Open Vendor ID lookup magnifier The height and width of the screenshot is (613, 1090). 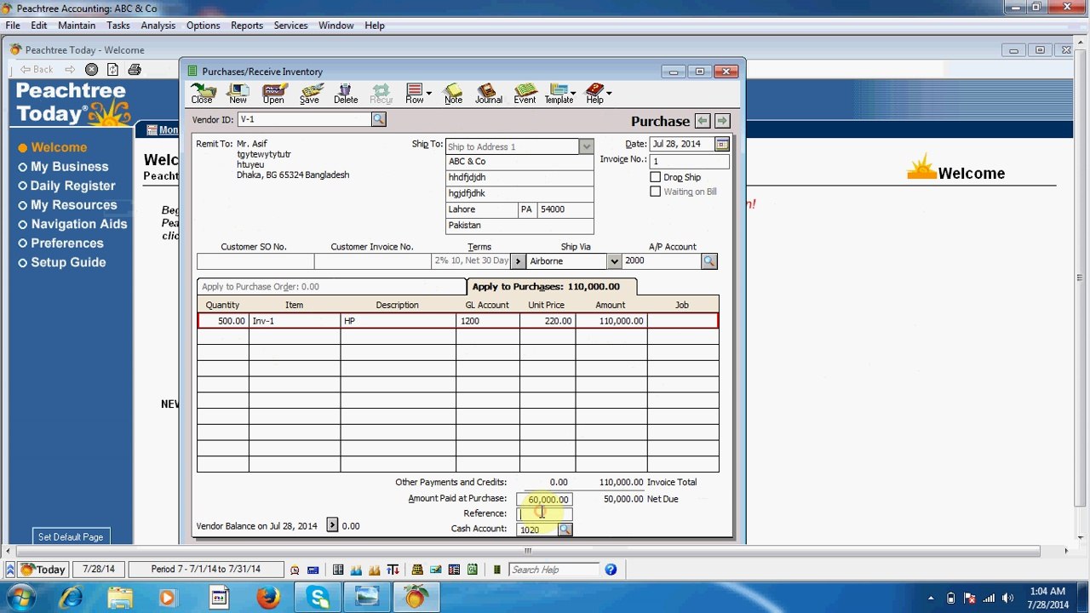(x=378, y=119)
